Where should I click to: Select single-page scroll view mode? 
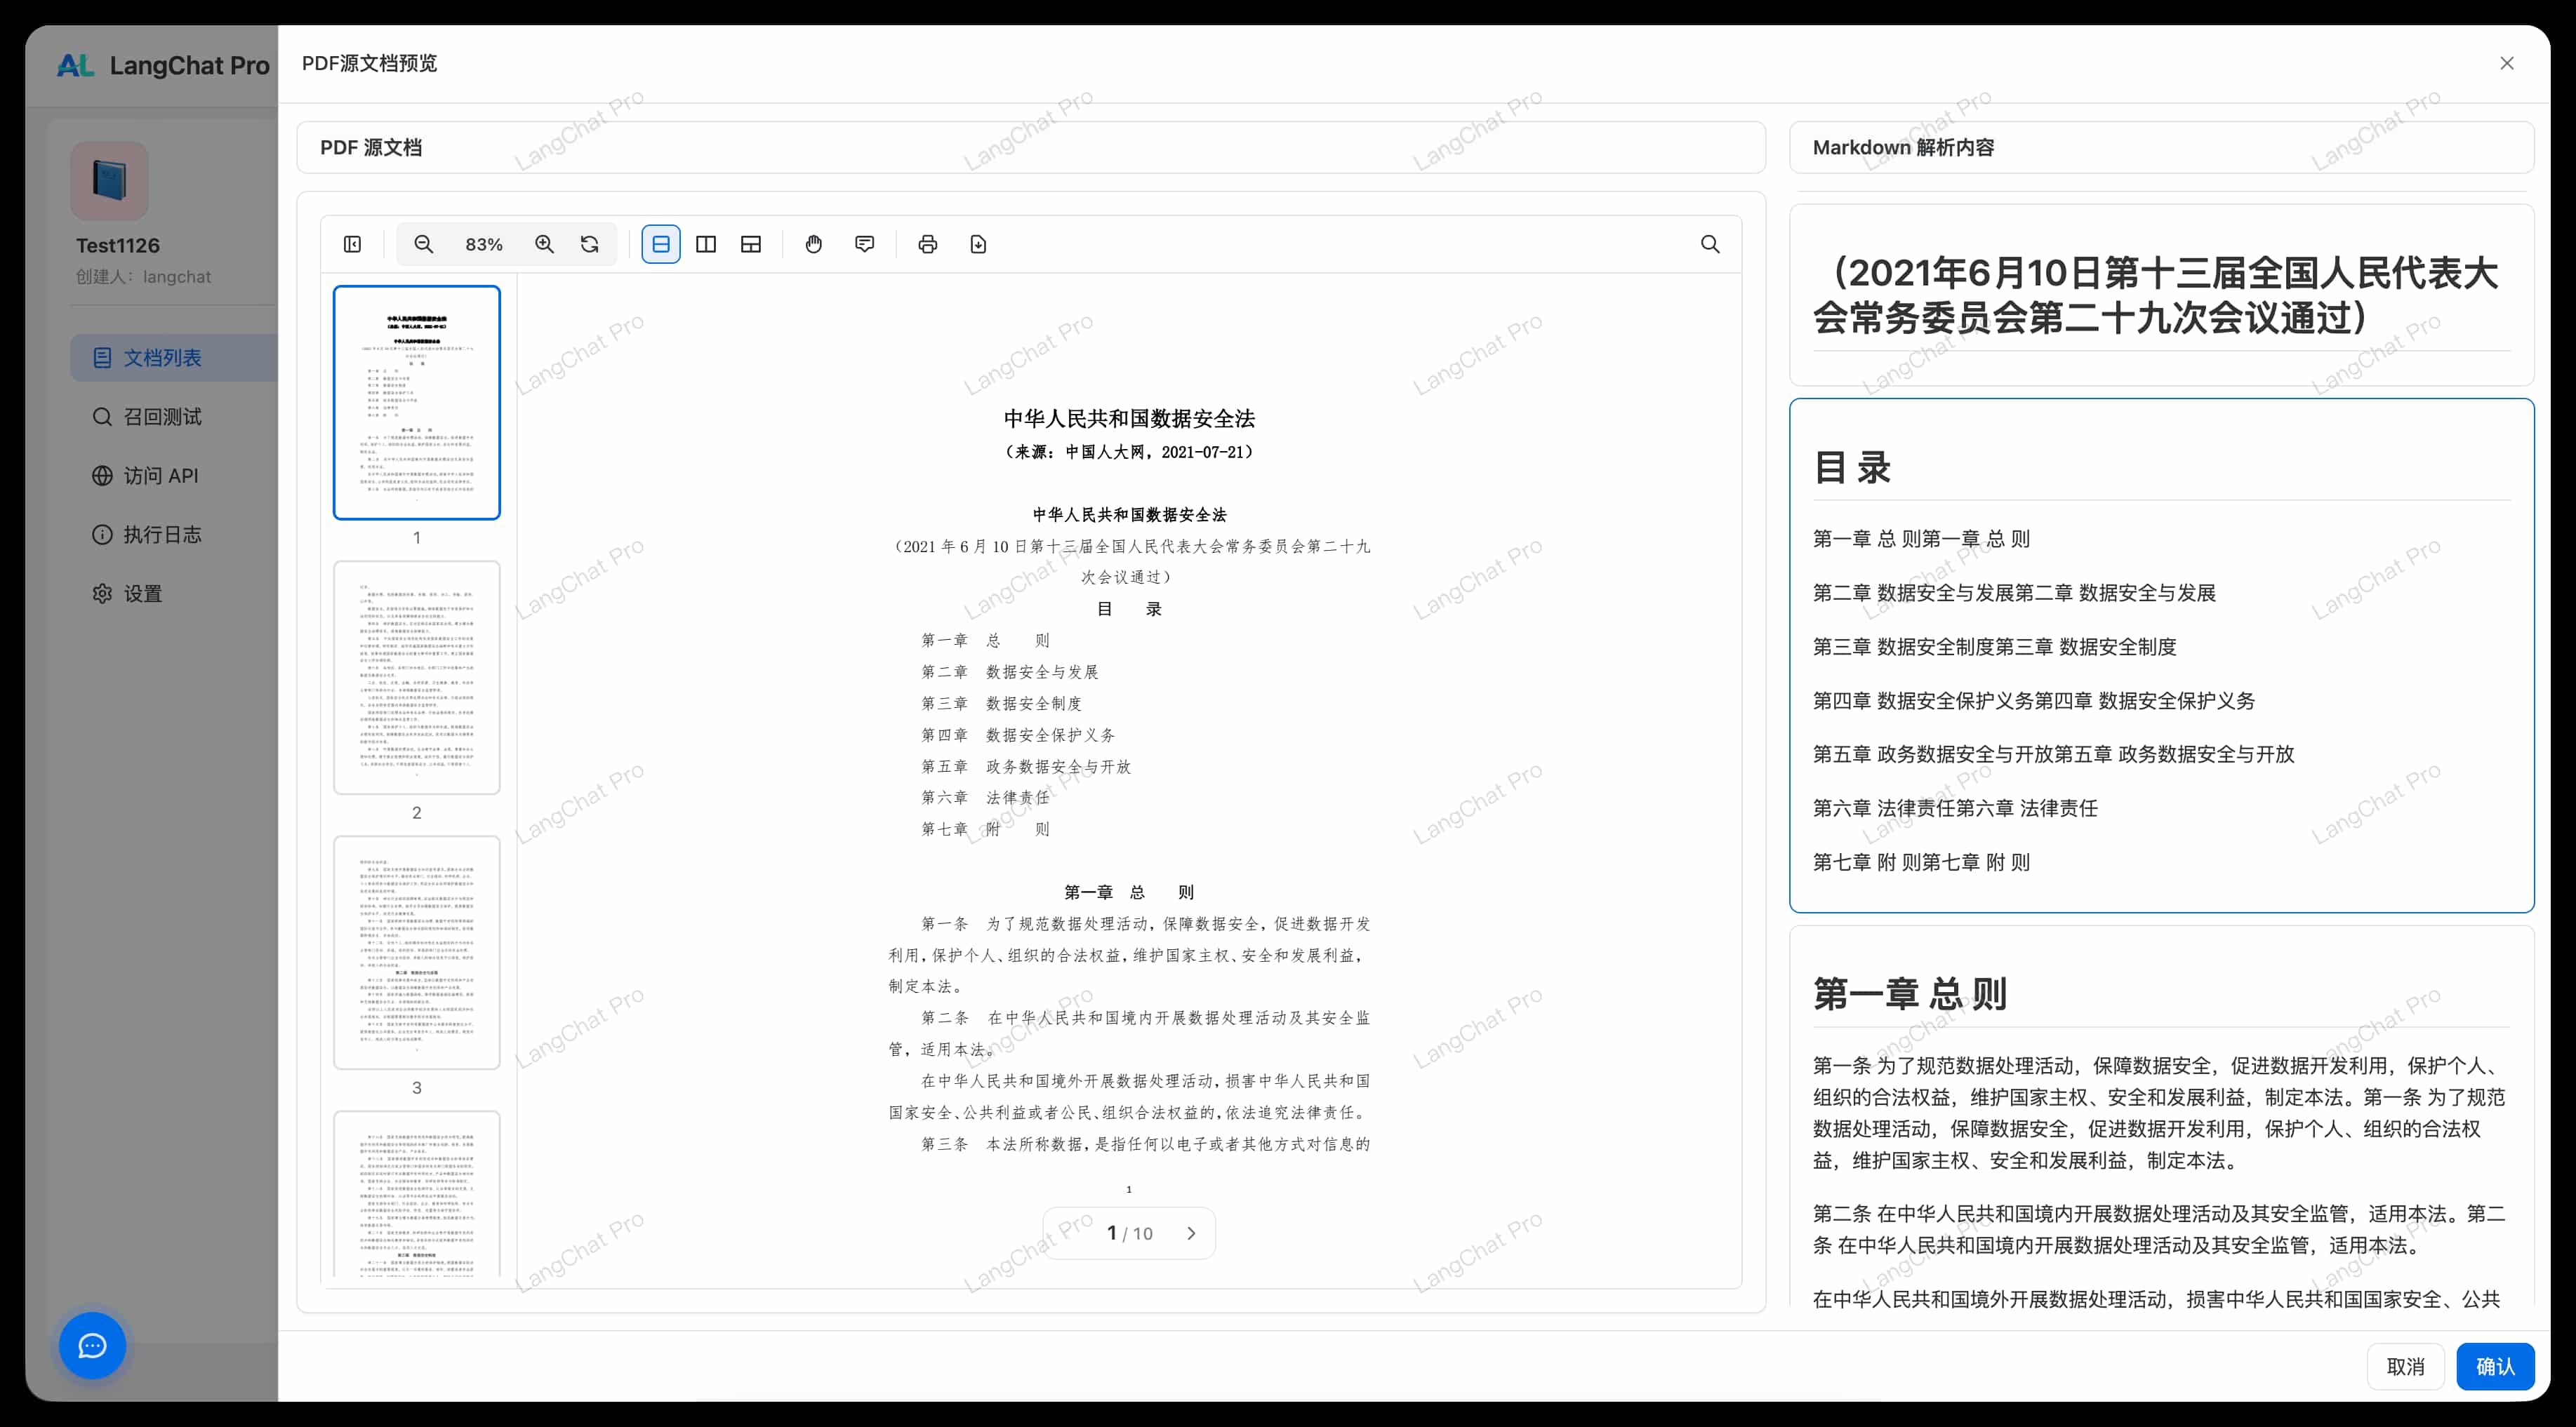[x=661, y=244]
